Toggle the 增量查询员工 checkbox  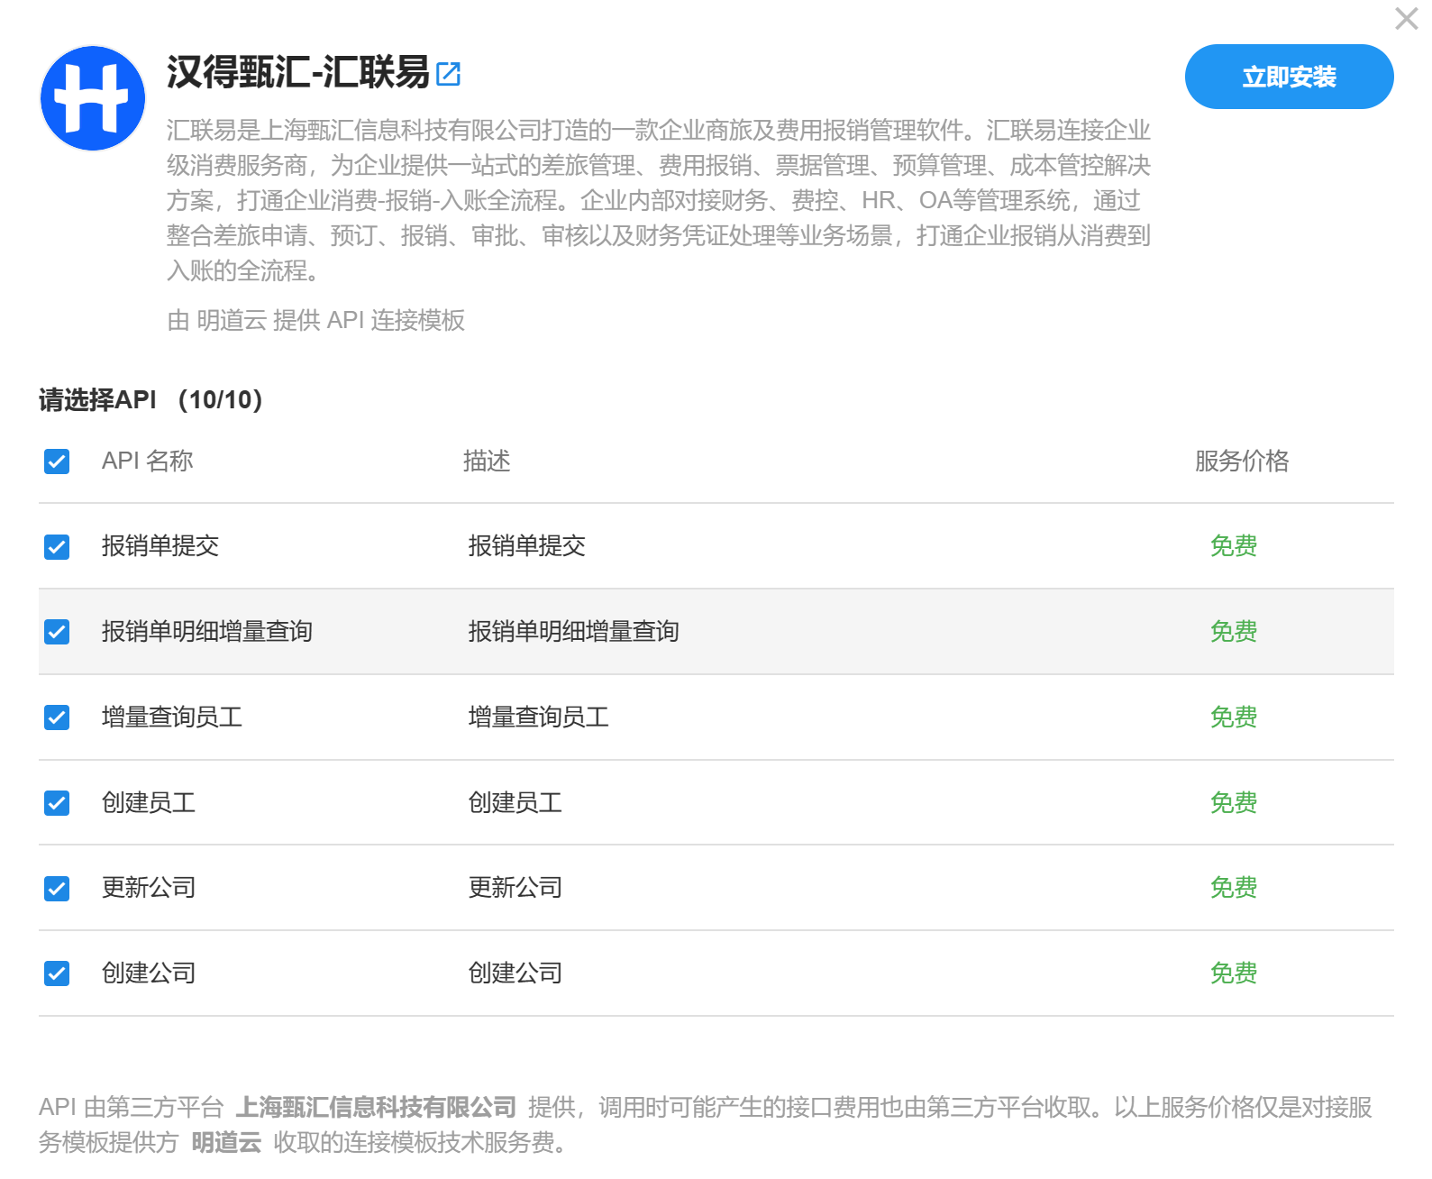57,717
